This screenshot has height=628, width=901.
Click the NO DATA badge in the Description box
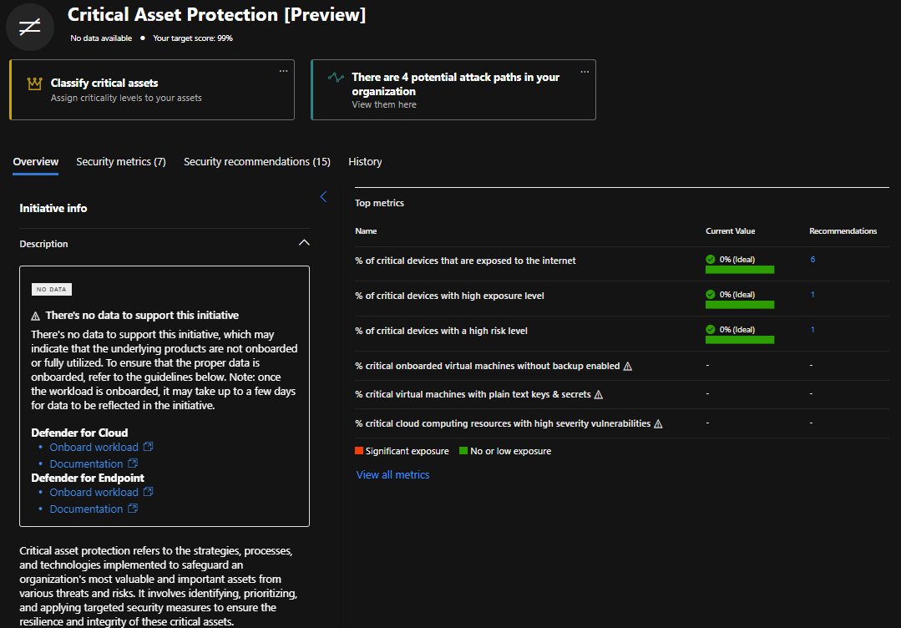pos(51,289)
